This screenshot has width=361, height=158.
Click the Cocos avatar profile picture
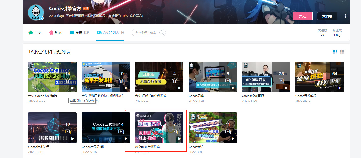(x=35, y=12)
